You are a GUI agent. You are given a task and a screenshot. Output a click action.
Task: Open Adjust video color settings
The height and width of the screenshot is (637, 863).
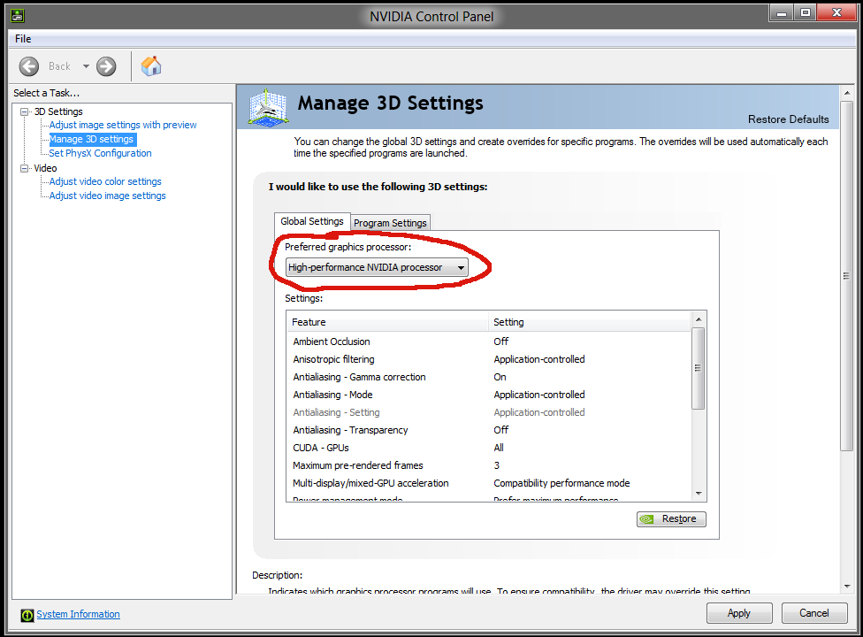click(x=105, y=181)
